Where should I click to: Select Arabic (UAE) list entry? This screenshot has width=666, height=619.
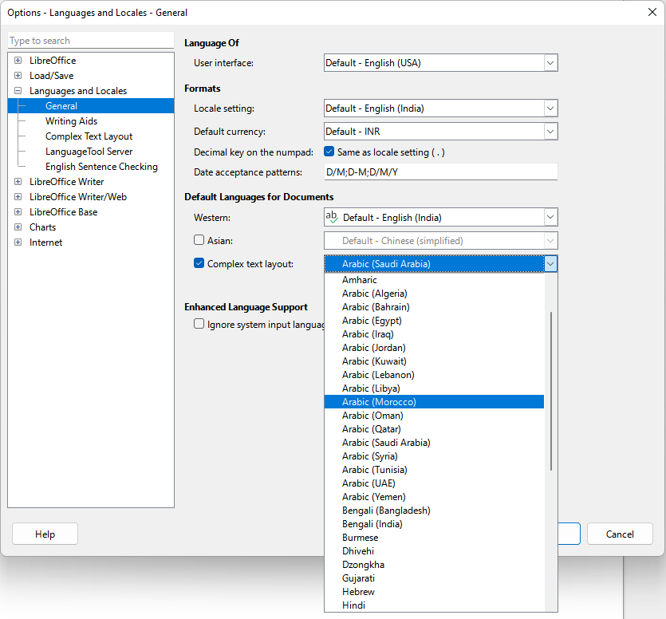point(434,483)
